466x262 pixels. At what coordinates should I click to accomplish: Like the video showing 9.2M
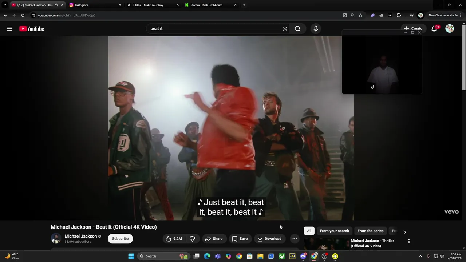tap(174, 239)
